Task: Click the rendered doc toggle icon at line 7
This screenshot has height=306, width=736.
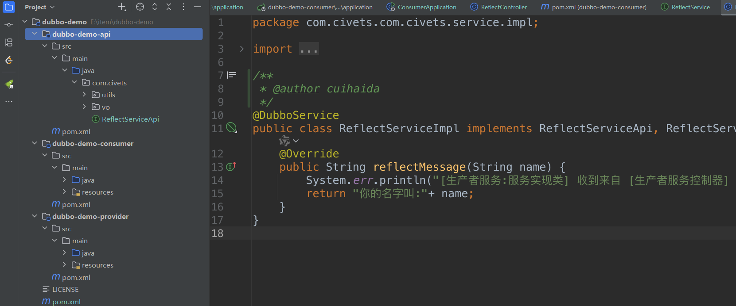Action: 232,75
